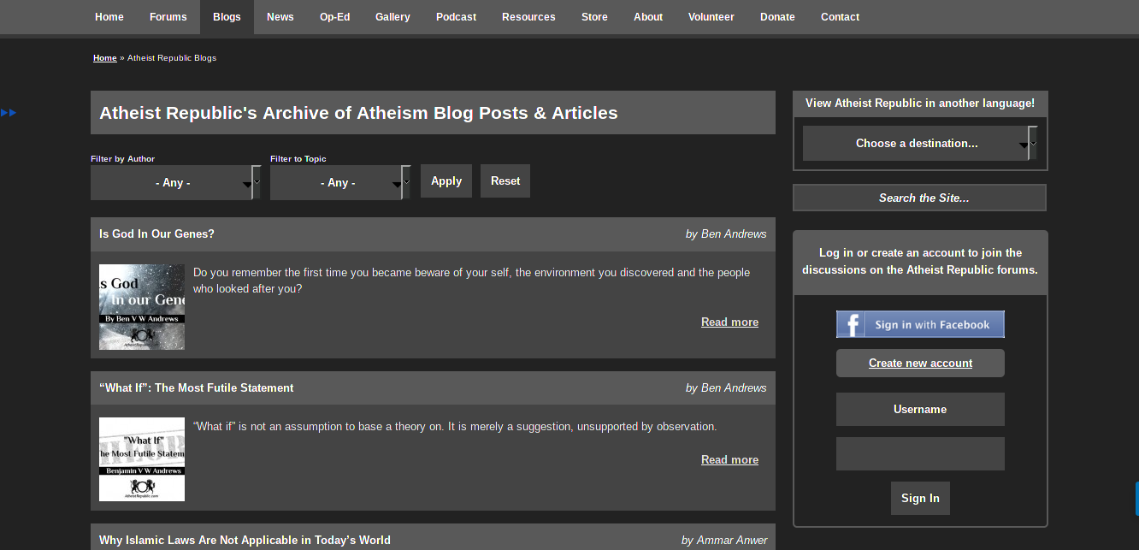Click the password input field below Username

920,453
